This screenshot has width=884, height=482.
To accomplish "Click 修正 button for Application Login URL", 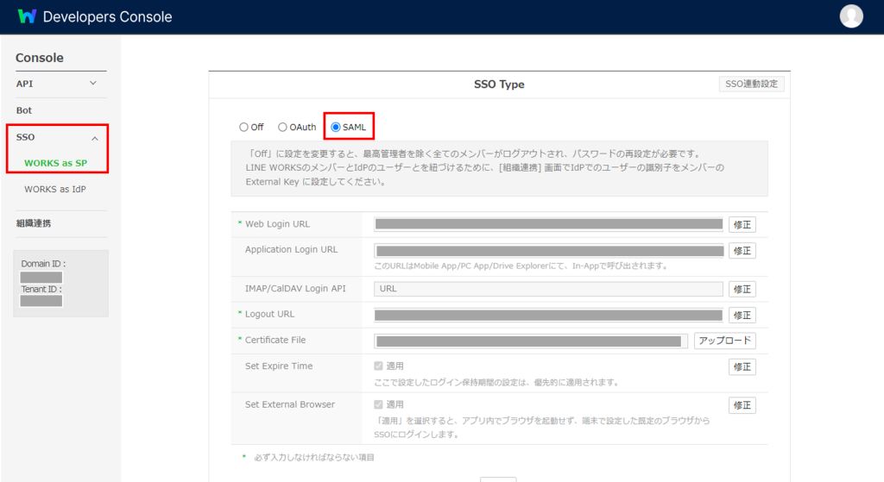I will tap(742, 251).
